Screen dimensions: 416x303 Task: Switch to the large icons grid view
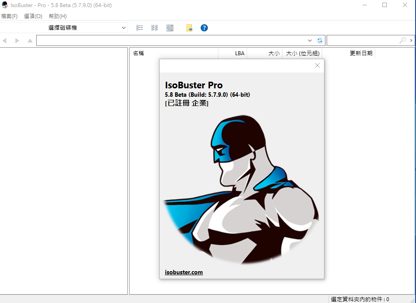point(170,28)
